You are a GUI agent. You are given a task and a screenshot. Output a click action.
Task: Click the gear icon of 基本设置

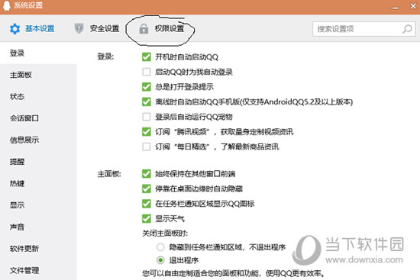tap(15, 29)
